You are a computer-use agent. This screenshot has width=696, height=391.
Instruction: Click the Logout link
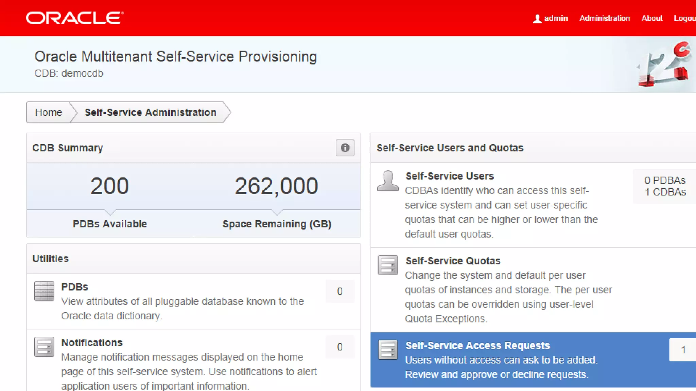(x=684, y=18)
